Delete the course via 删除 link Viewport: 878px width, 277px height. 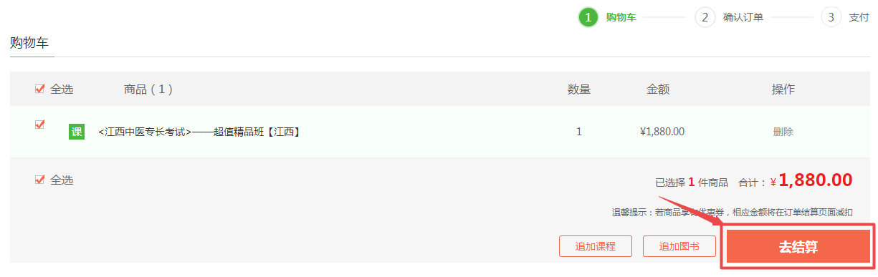(x=783, y=132)
